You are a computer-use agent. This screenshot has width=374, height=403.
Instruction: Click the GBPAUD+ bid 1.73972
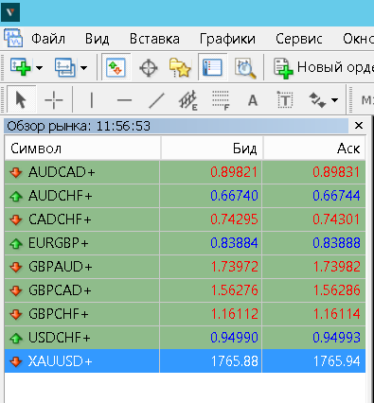click(x=234, y=267)
